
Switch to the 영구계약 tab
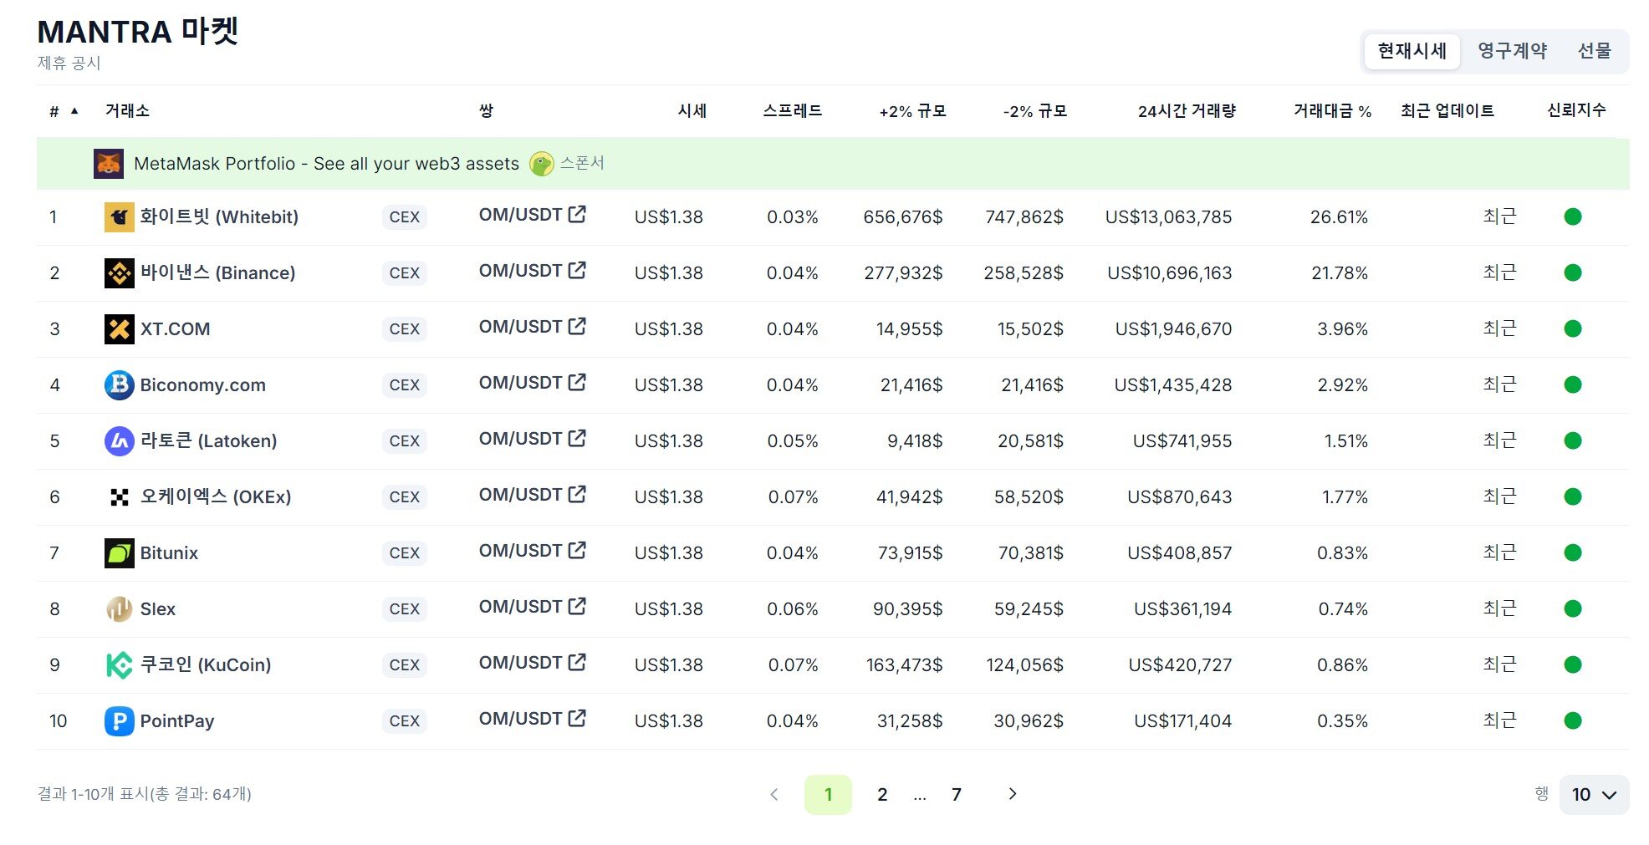[1512, 51]
